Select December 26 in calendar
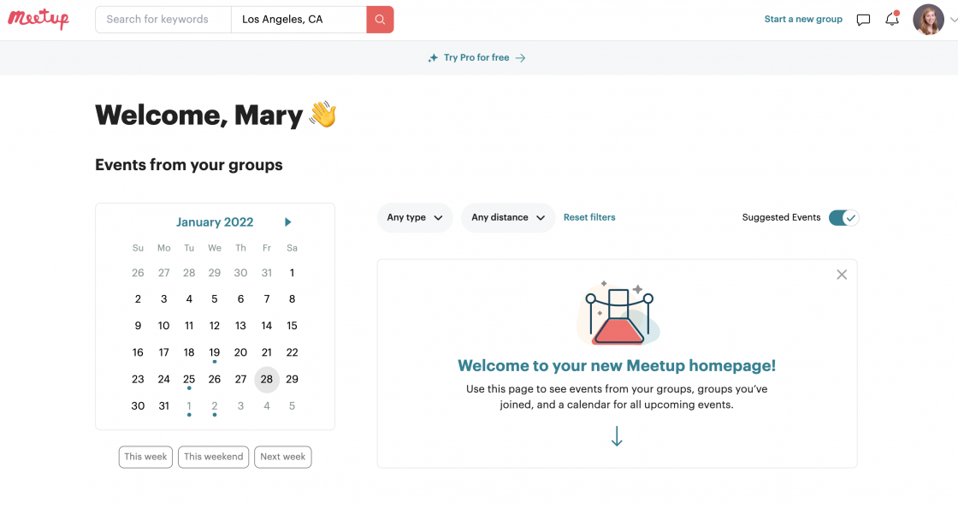 pos(138,273)
